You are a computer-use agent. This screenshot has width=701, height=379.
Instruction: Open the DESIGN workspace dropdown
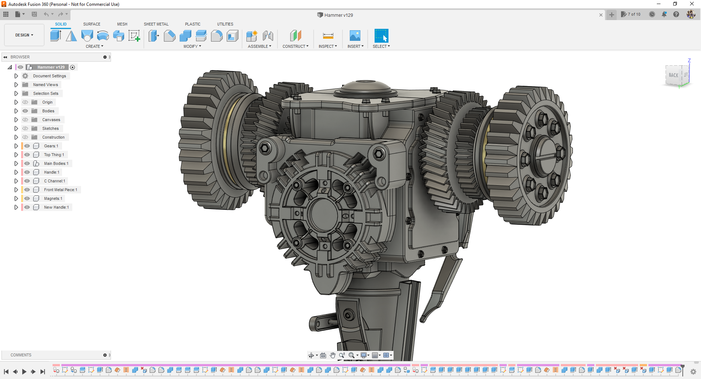click(24, 35)
